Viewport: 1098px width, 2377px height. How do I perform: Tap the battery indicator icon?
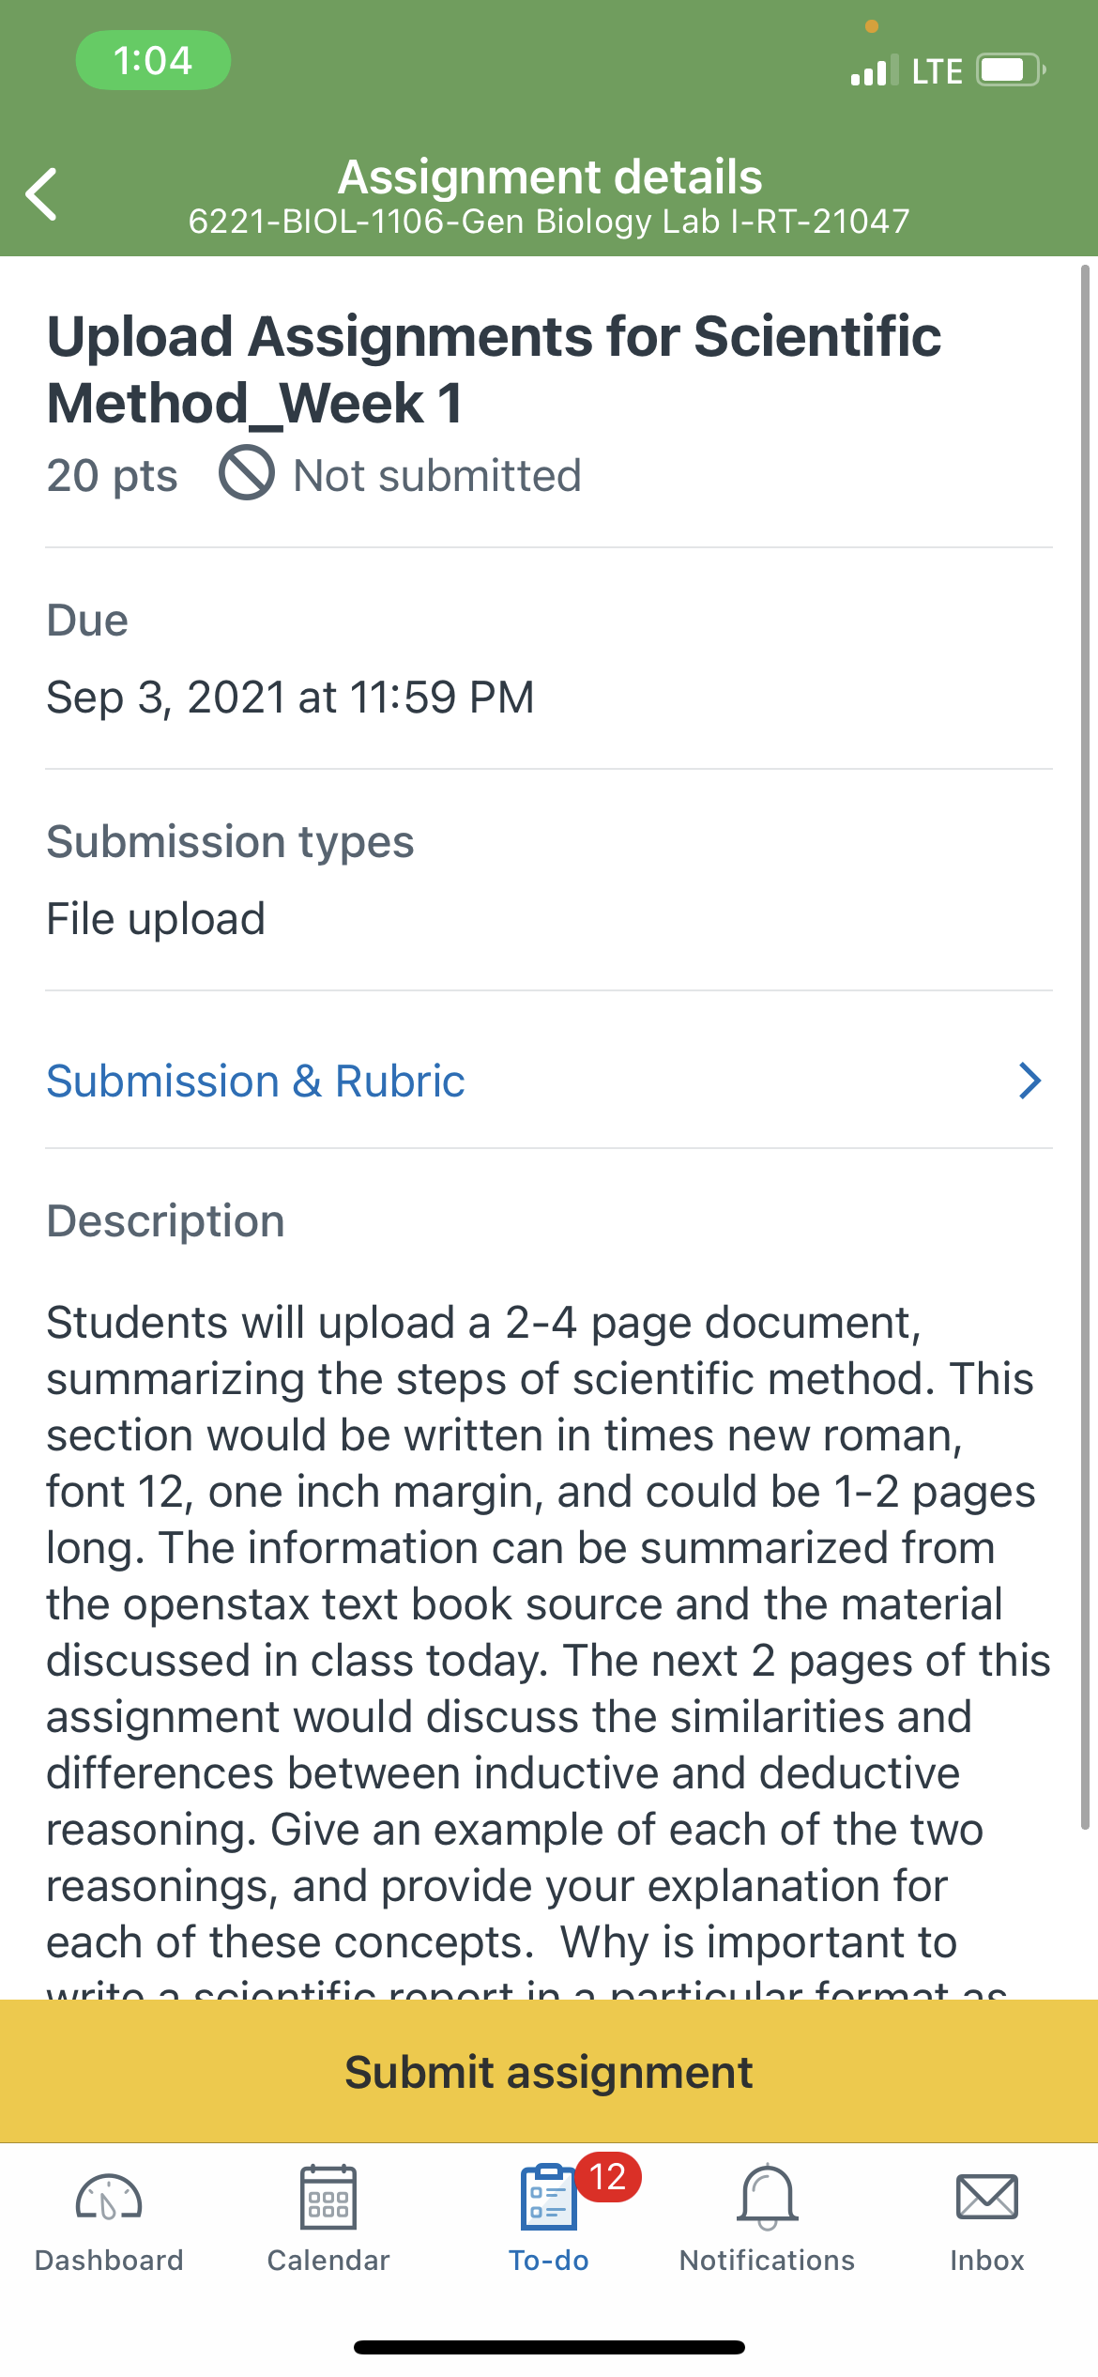click(1012, 70)
